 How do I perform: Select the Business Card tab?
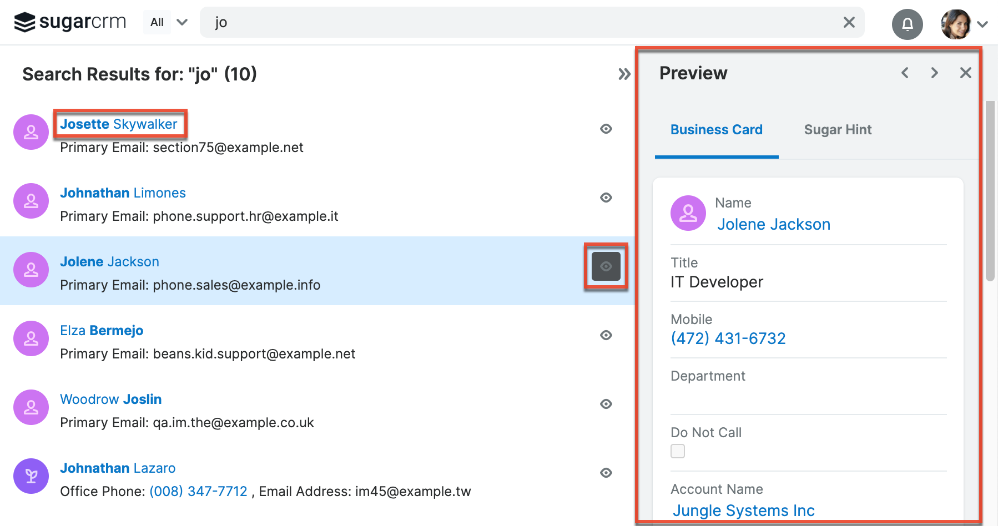716,129
